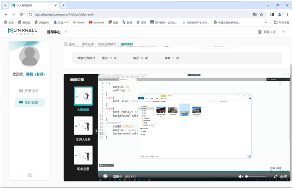The width and height of the screenshot is (293, 189).
Task: Click the 笔记 0 次 statistic
Action: click(x=140, y=58)
